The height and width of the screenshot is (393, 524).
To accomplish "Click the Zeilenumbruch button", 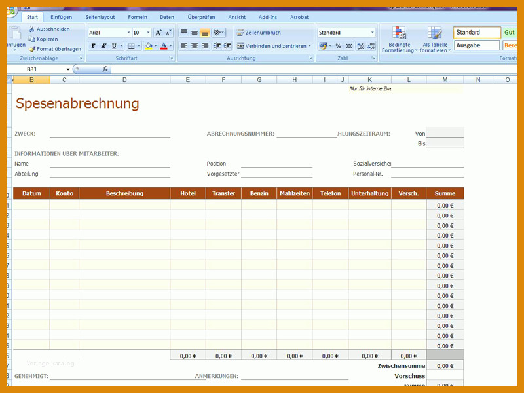I will pos(259,33).
